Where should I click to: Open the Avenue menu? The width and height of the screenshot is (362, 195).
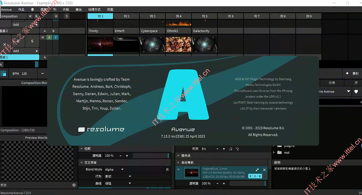point(6,10)
